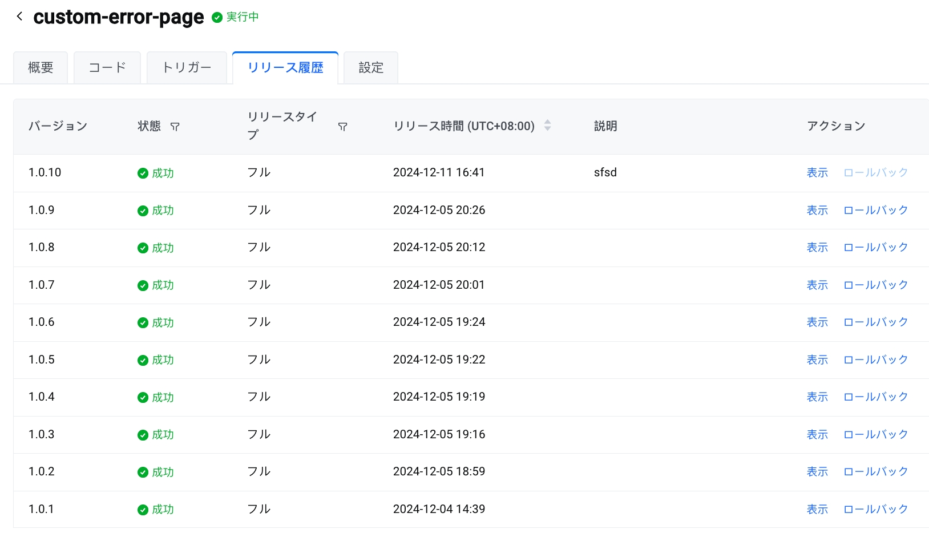Screen dimensions: 929x533
Task: Roll back to version 1.0.2
Action: tap(876, 472)
